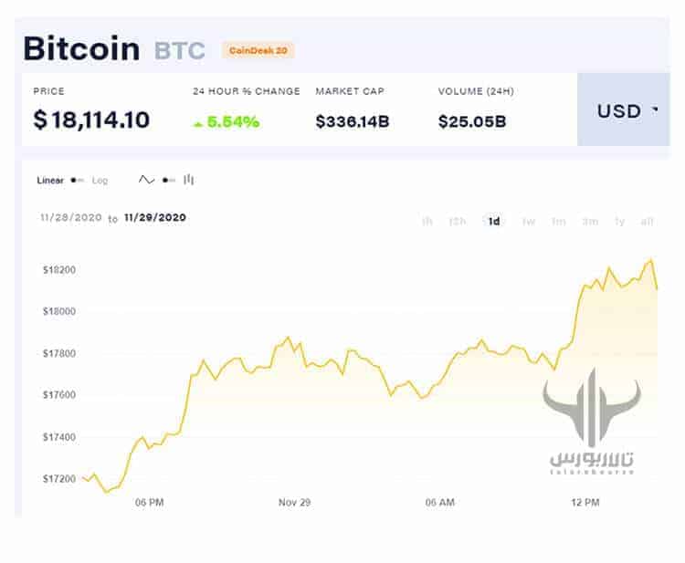
Task: Choose the 1m time range
Action: [x=559, y=222]
